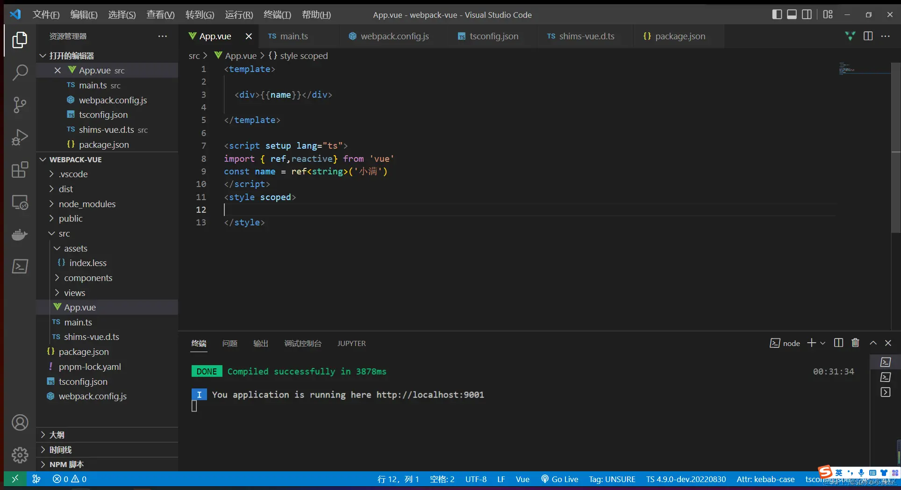Open the Search view in activity bar

pyautogui.click(x=20, y=72)
